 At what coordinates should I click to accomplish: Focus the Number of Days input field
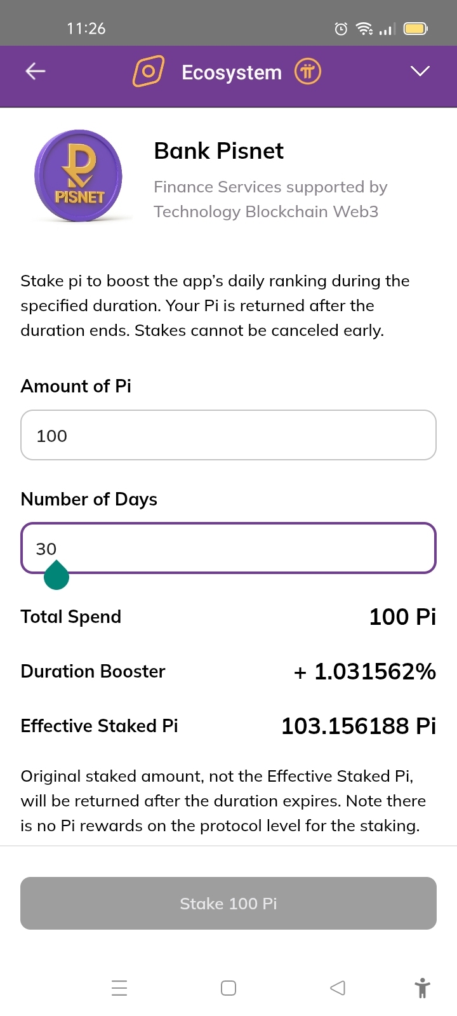(x=228, y=548)
